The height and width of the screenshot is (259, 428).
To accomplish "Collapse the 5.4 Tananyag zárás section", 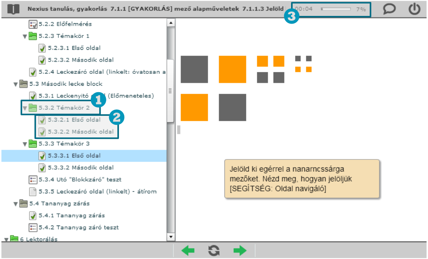I will pyautogui.click(x=16, y=204).
